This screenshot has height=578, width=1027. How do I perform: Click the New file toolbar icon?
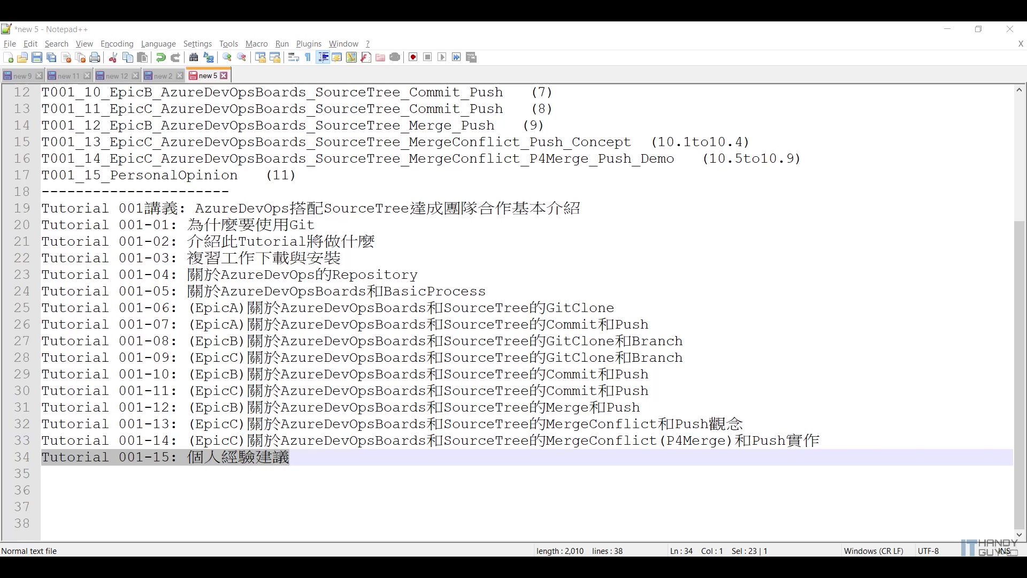pyautogui.click(x=8, y=58)
